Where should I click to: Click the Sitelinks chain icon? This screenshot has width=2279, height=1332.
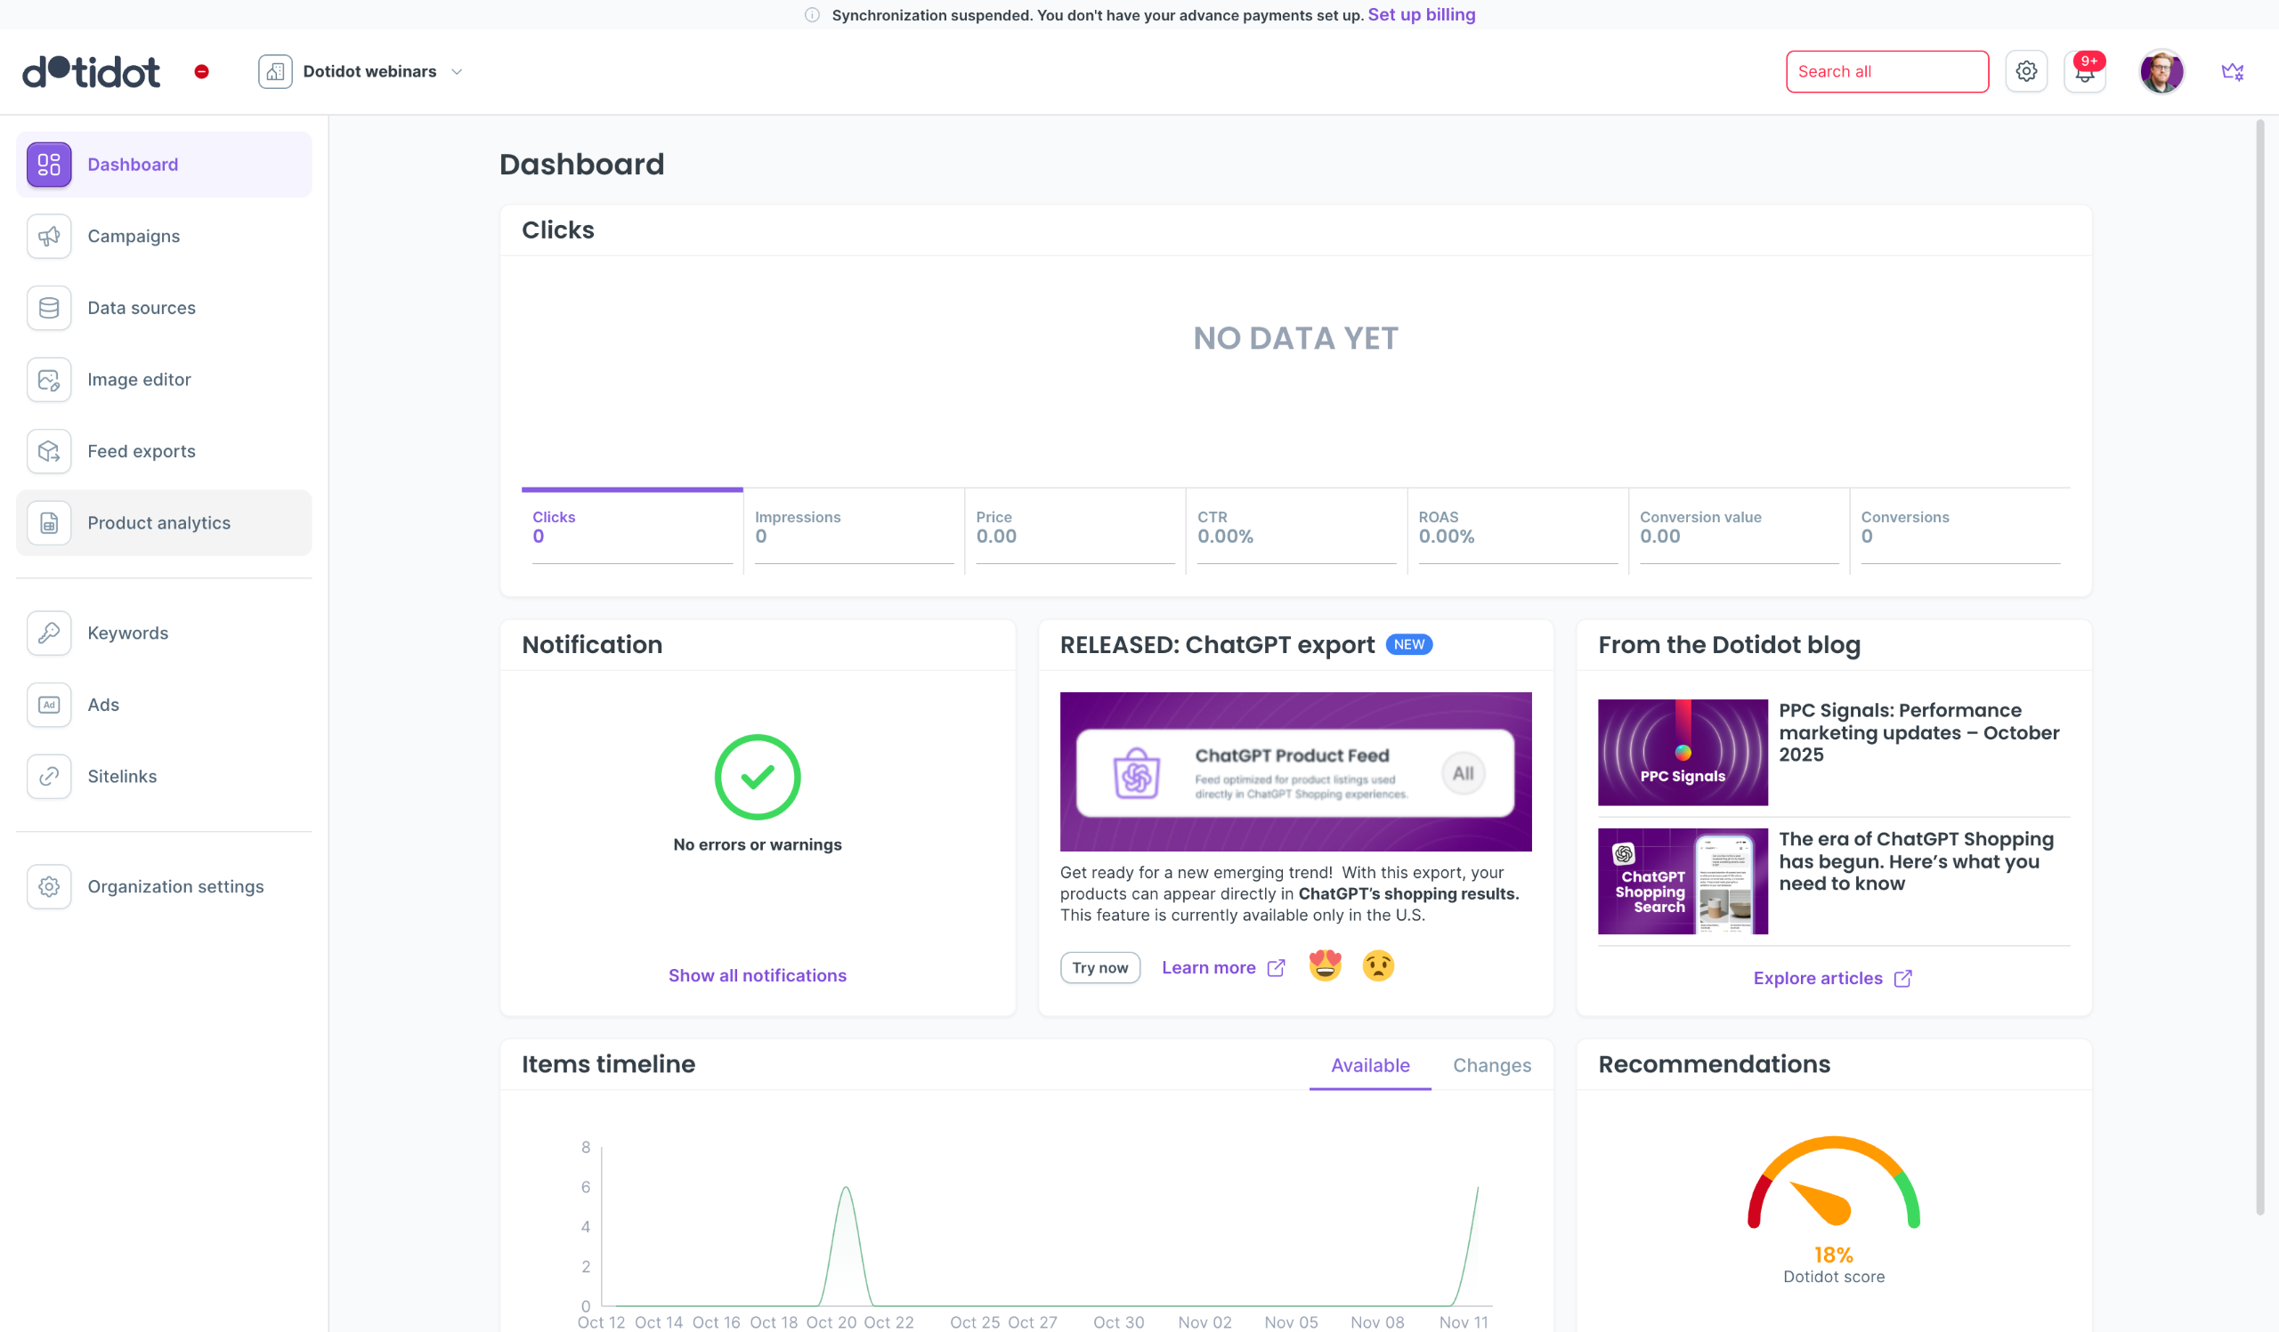point(49,776)
